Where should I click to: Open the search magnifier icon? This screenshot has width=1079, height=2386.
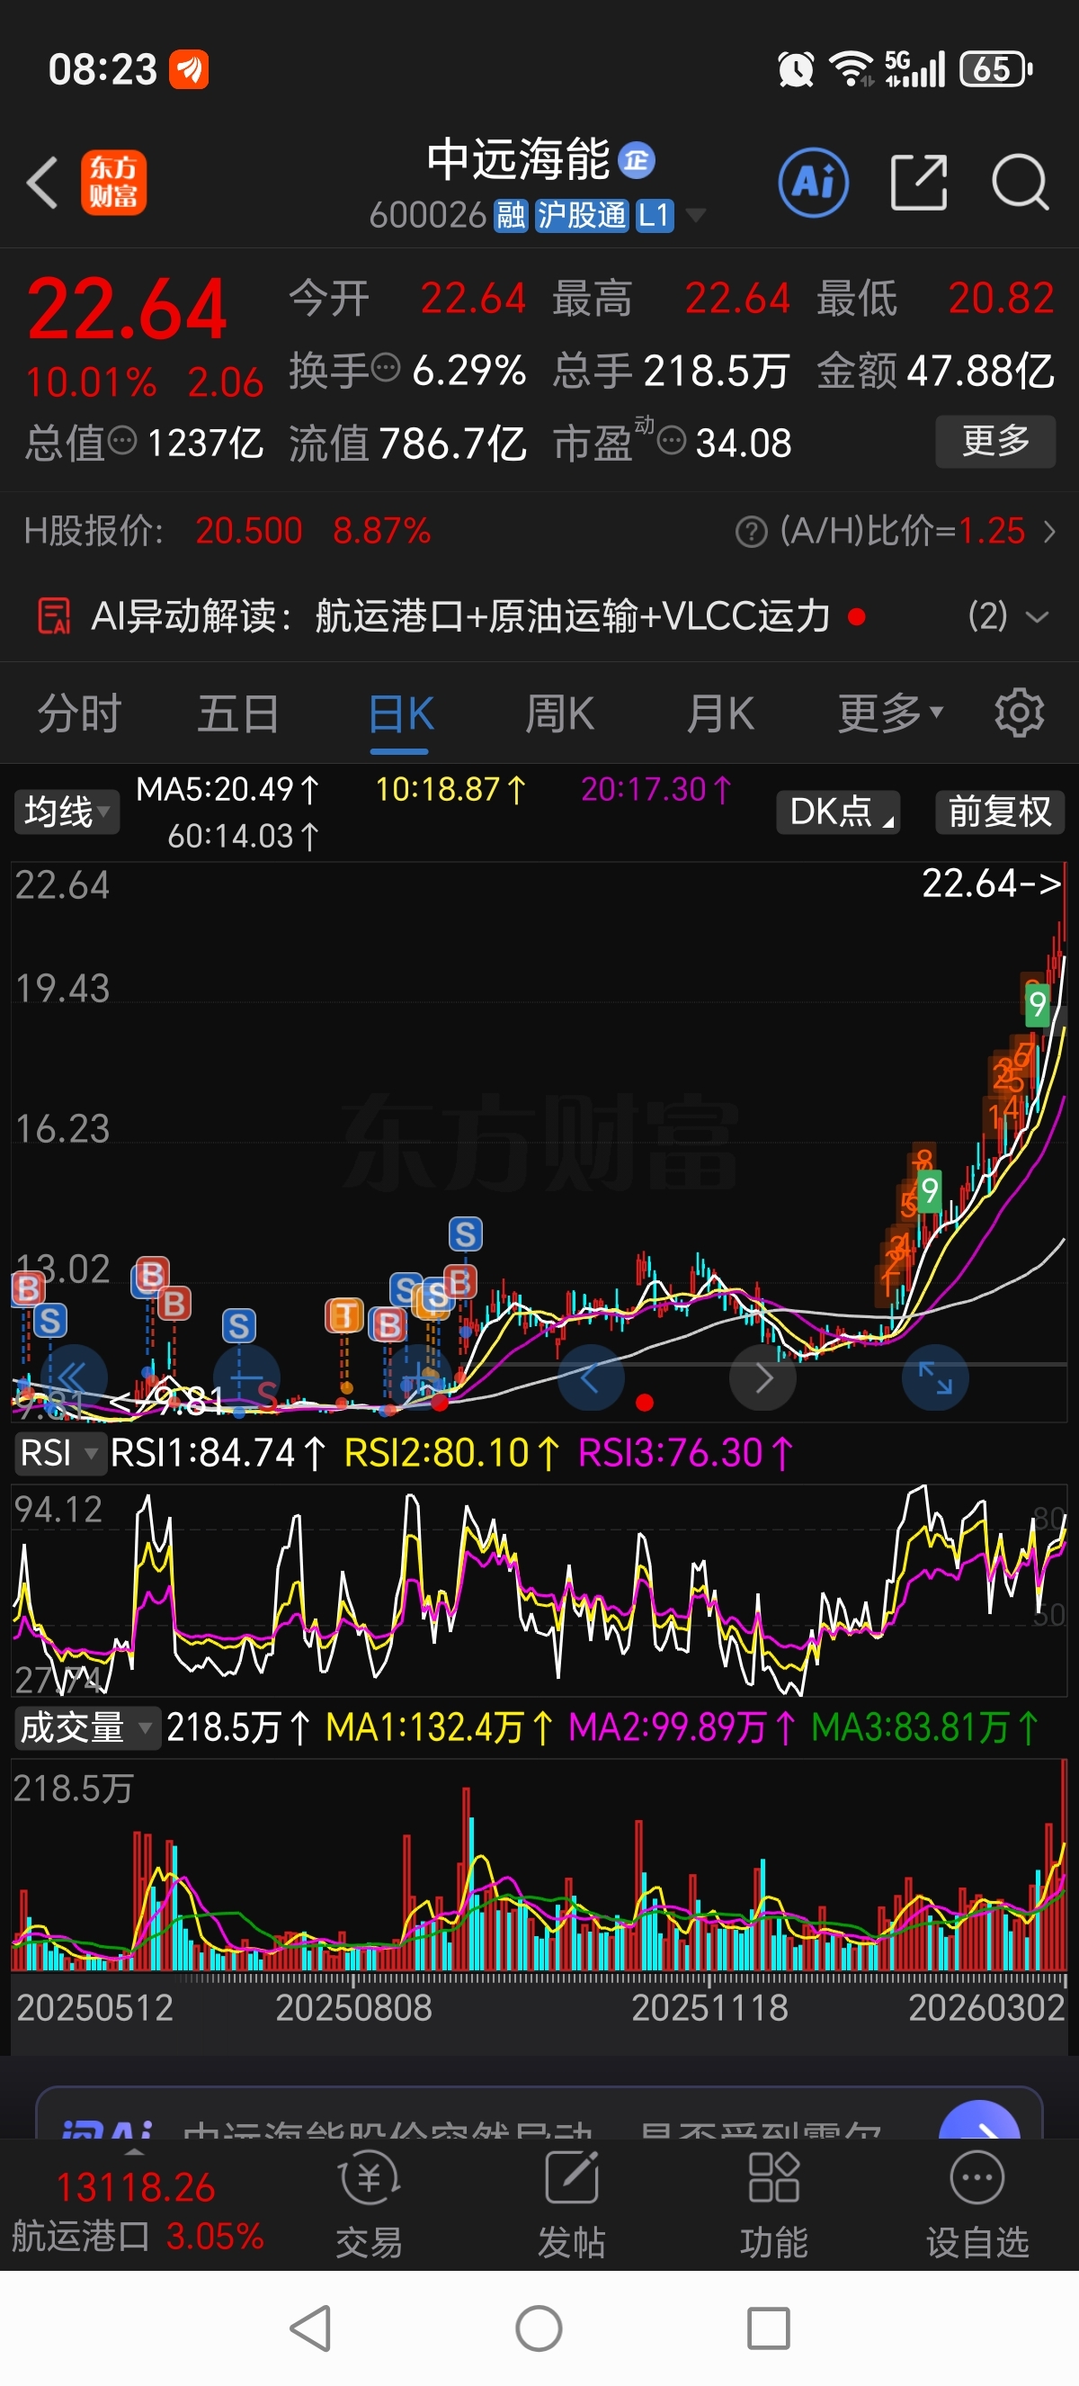click(1020, 183)
